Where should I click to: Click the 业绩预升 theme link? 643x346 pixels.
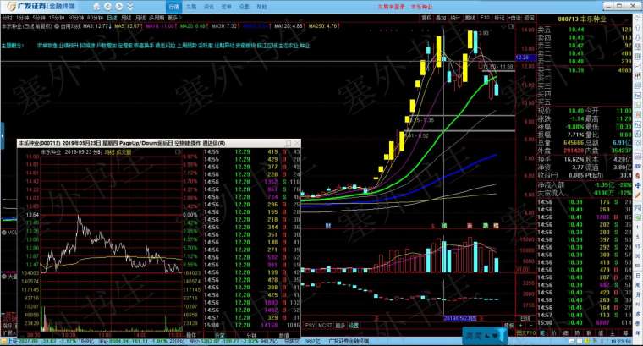coord(68,46)
